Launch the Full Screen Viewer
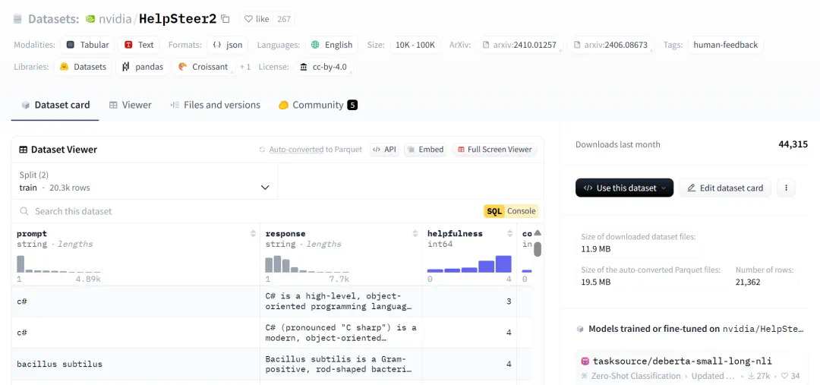Viewport: 820px width, 385px height. (x=494, y=150)
